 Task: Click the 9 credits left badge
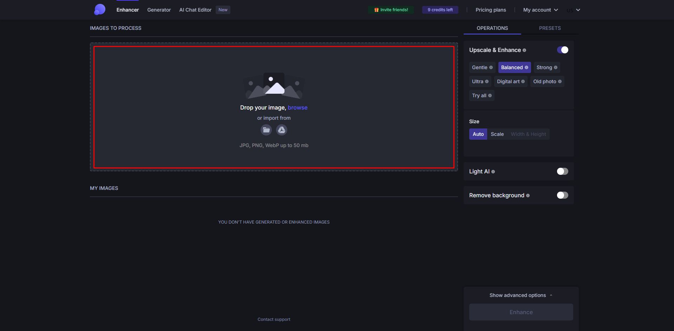440,9
